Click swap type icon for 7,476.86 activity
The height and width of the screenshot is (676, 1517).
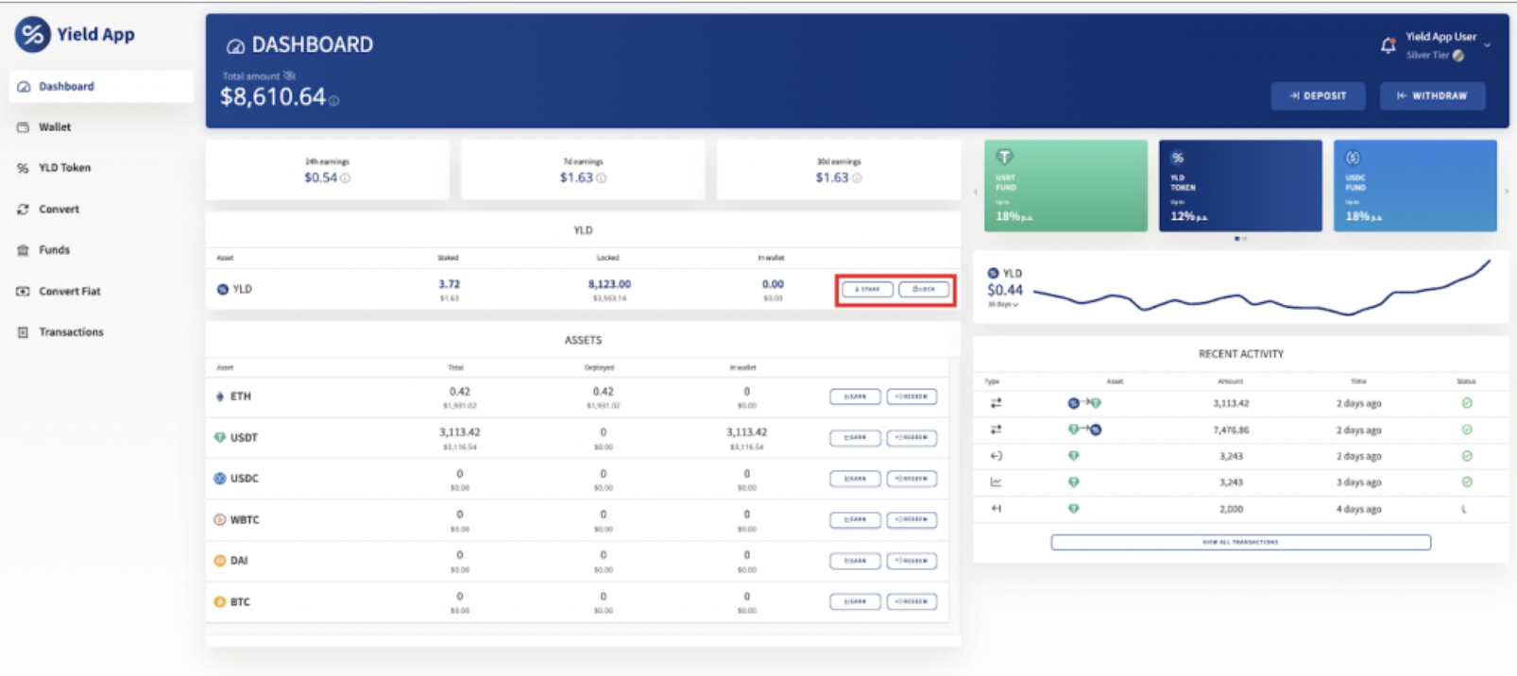(x=996, y=430)
